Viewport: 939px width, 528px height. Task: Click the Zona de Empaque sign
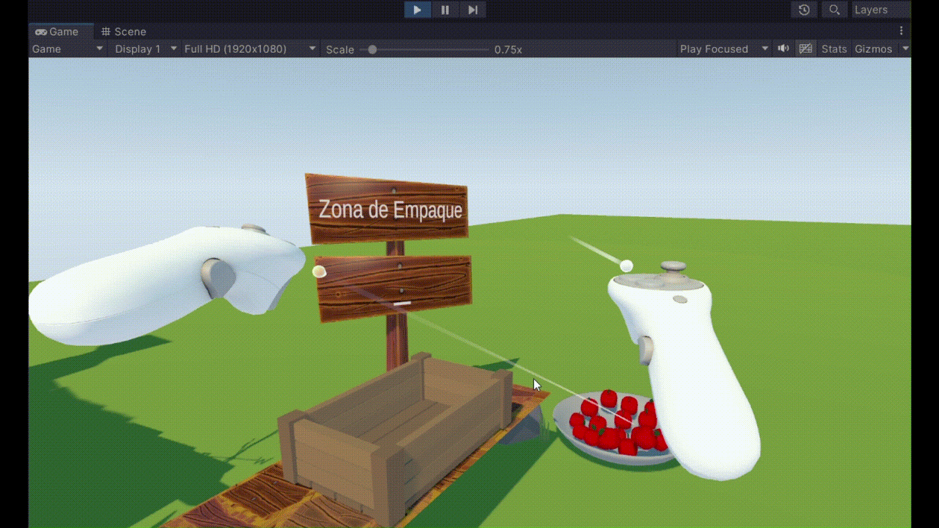pyautogui.click(x=387, y=208)
